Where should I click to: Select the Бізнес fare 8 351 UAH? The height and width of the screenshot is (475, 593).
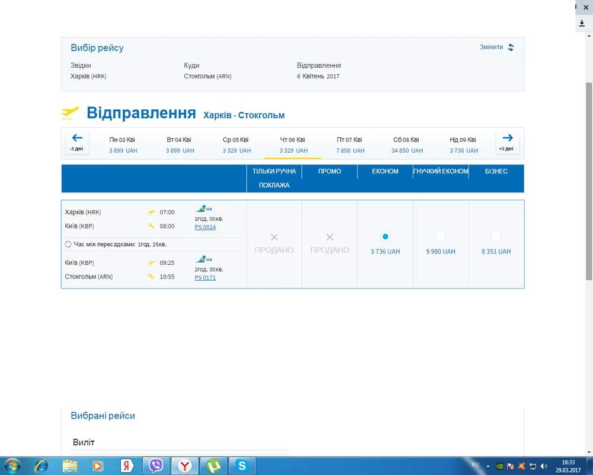click(x=496, y=237)
